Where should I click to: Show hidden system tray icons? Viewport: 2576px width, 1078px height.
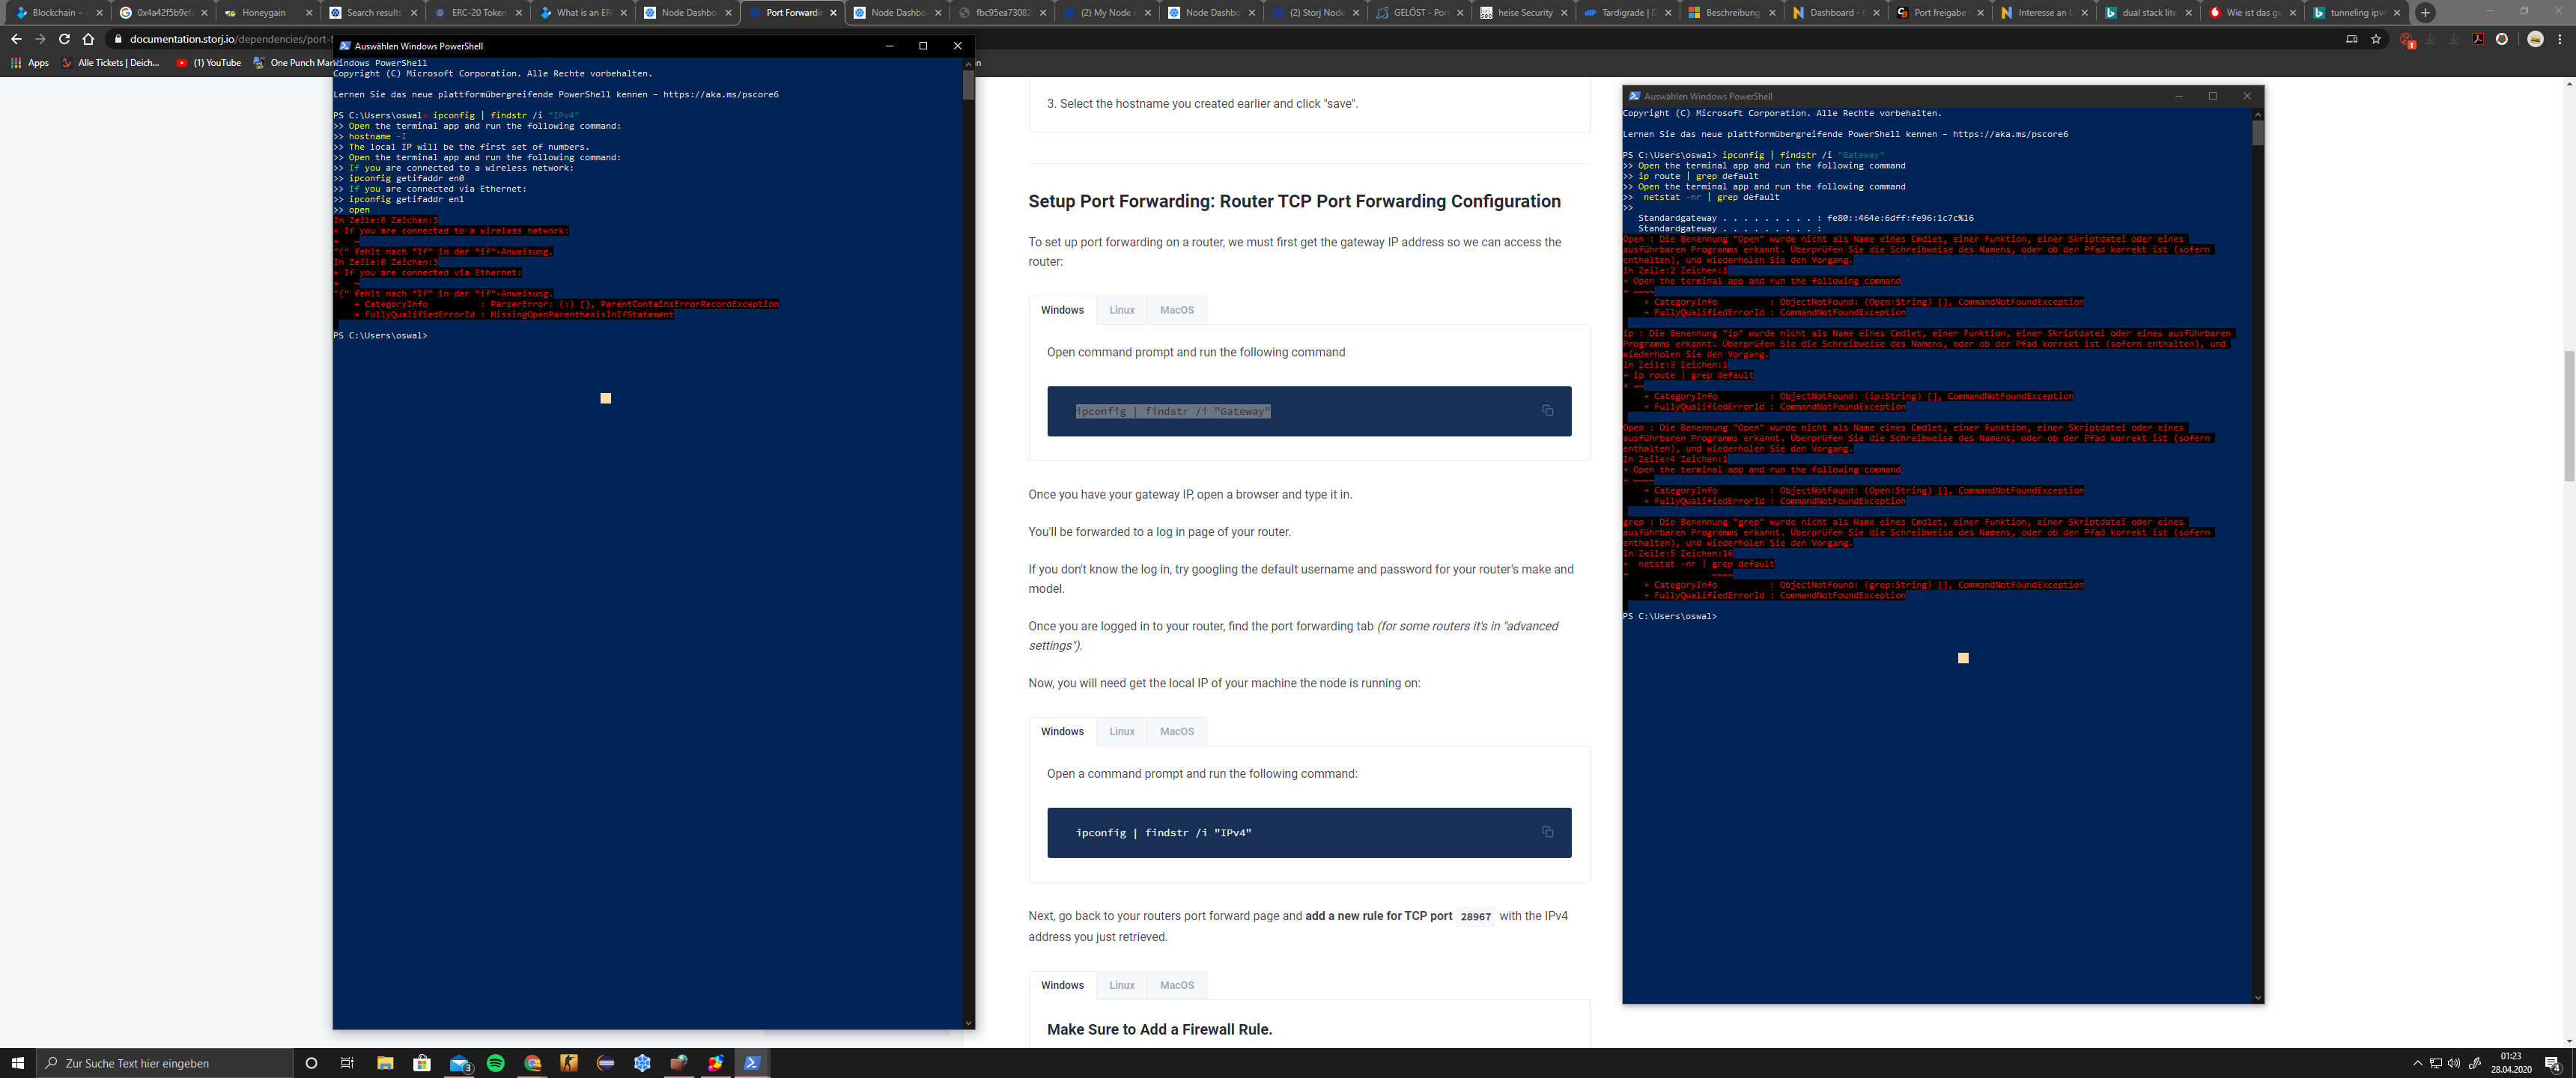coord(2417,1063)
